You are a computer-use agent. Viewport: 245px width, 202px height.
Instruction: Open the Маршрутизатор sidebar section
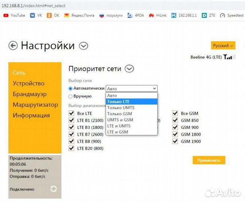pos(36,105)
